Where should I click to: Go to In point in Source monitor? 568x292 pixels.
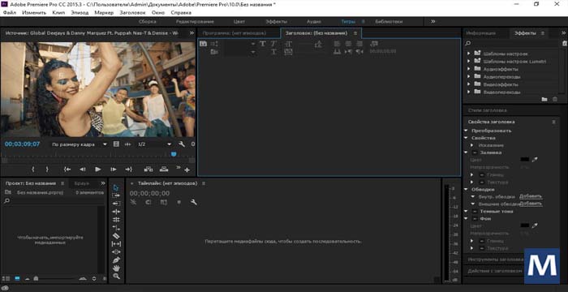(x=67, y=170)
